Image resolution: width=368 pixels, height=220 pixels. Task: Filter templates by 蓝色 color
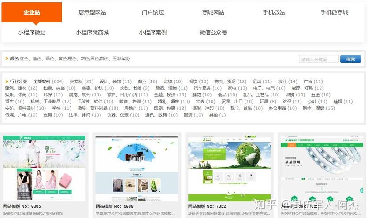(37, 59)
